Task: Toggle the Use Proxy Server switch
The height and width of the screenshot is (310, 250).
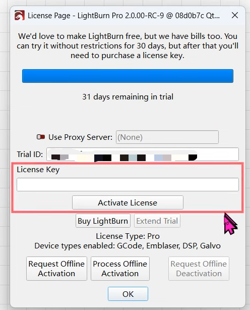Action: pos(41,137)
